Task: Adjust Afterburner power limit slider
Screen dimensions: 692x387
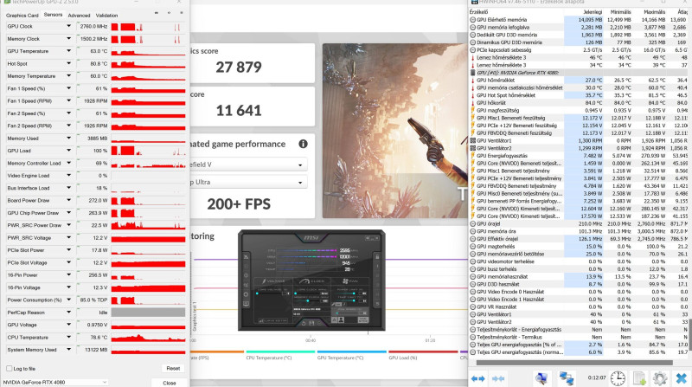Action: coord(345,293)
